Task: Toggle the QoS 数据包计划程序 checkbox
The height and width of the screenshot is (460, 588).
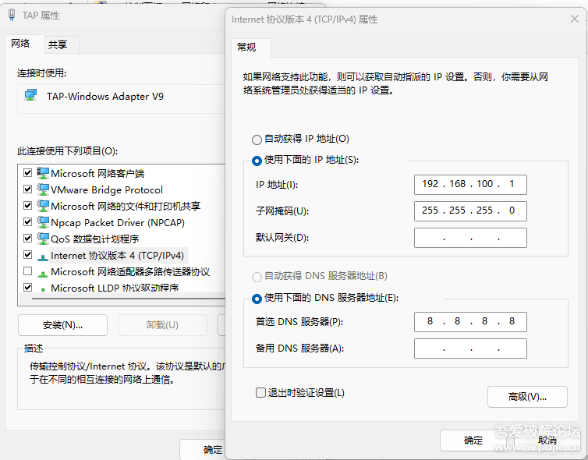Action: point(27,238)
